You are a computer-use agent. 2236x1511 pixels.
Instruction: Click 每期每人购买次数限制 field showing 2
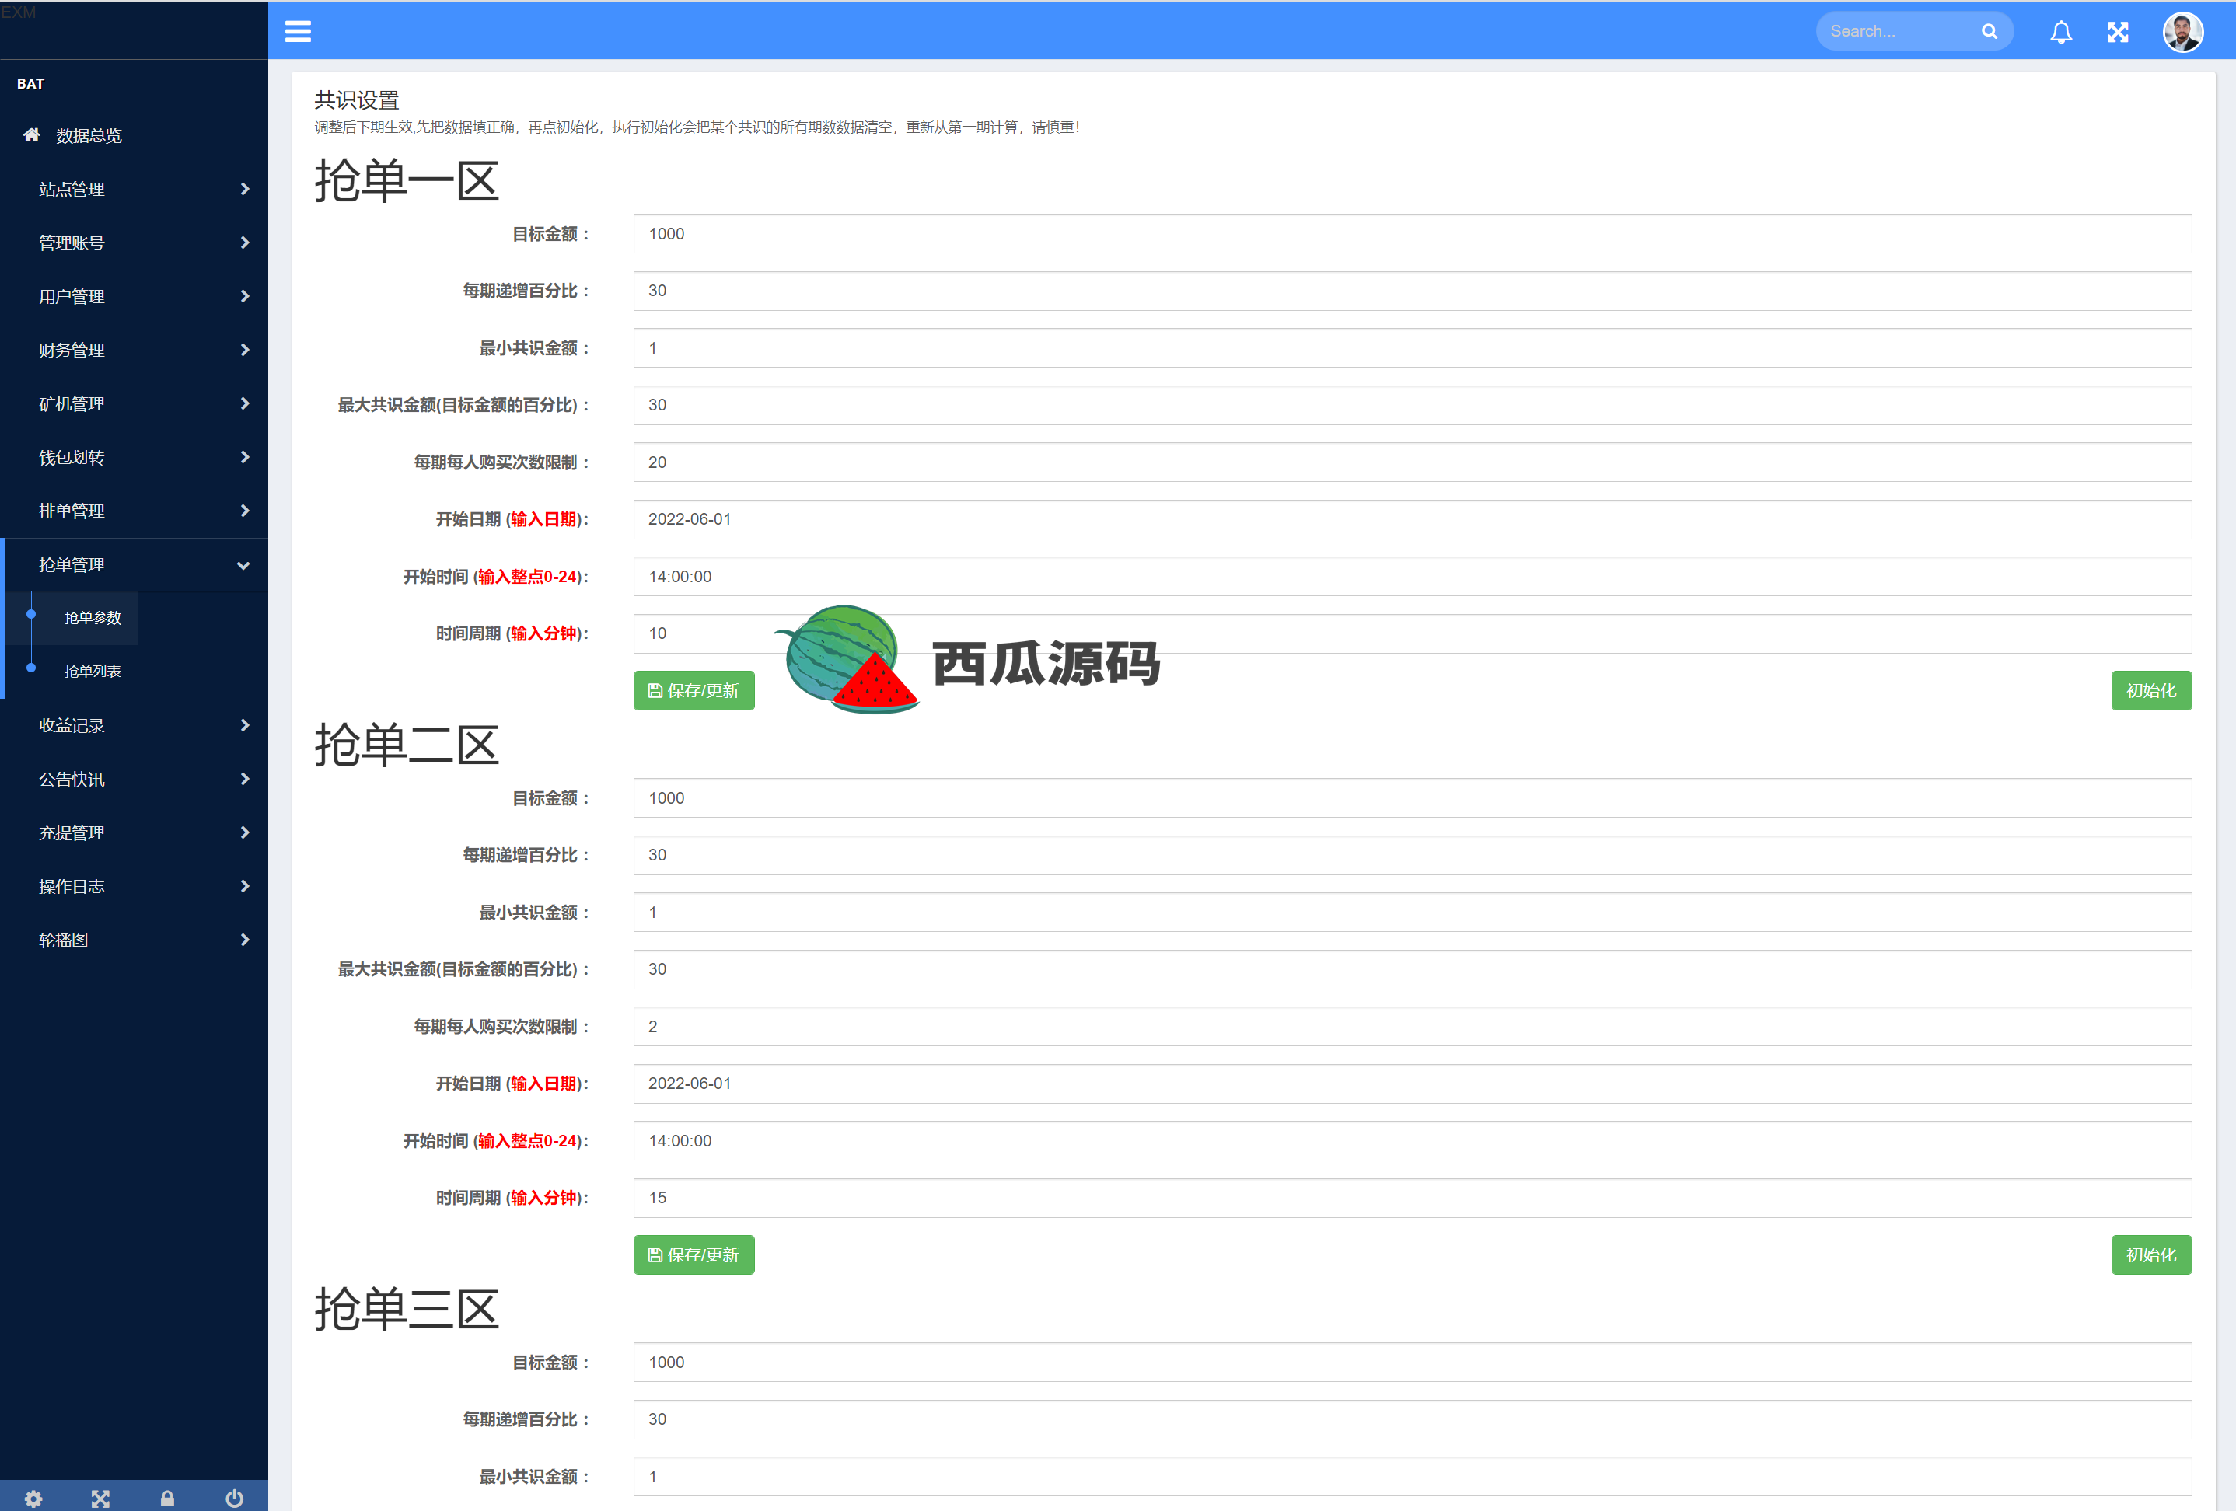pos(1411,1026)
